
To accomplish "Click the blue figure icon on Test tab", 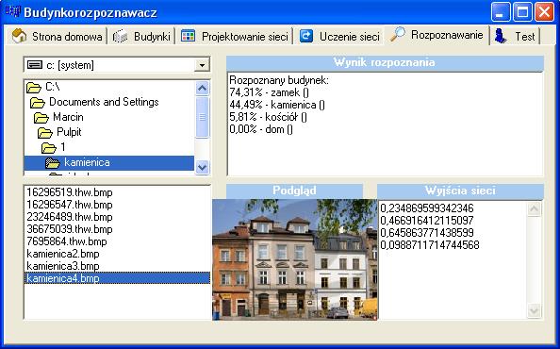I will coord(501,36).
